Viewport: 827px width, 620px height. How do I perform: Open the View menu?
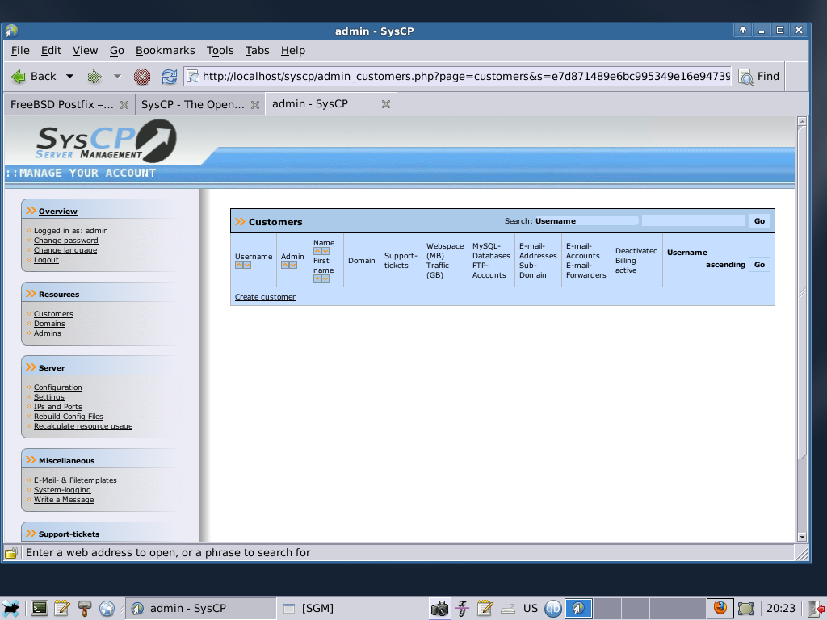pyautogui.click(x=85, y=51)
